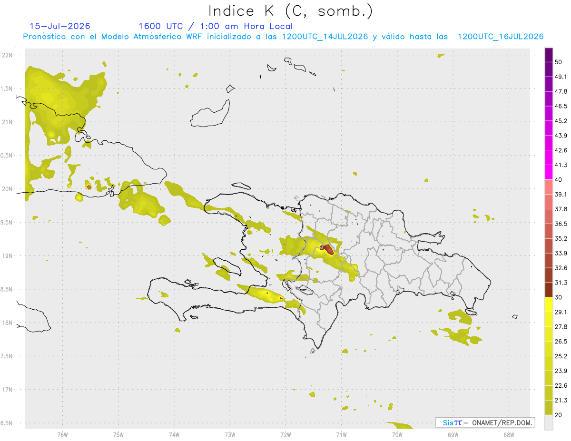The width and height of the screenshot is (571, 441).
Task: Click the colorbar value "45.2"
Action: (561, 121)
